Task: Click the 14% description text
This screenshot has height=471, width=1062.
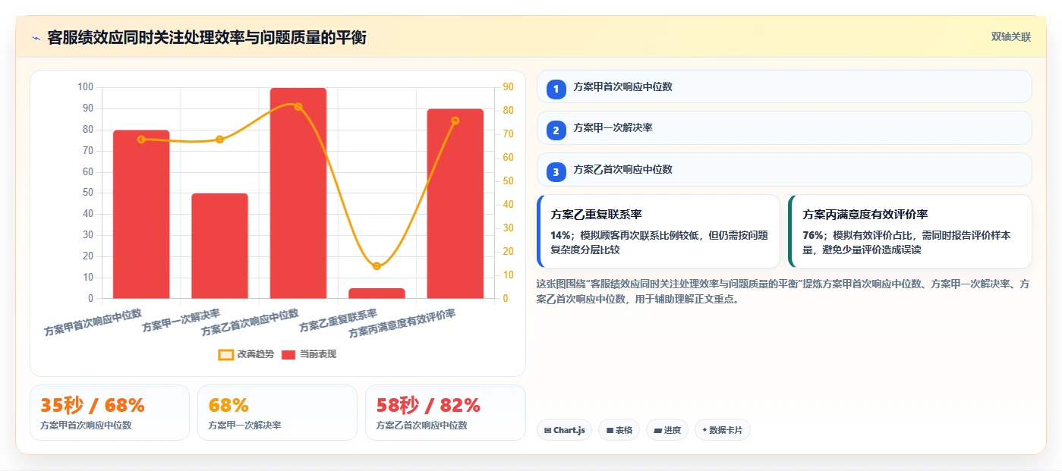Action: (659, 242)
